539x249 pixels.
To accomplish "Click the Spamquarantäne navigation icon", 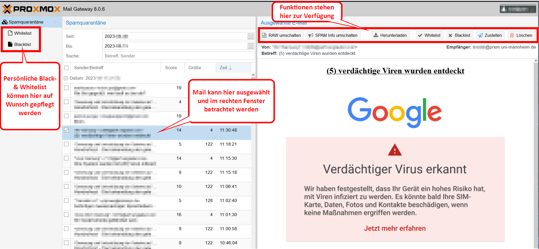I will coord(5,22).
